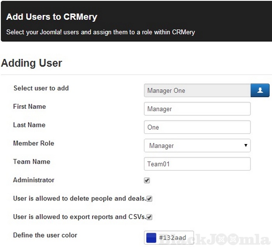This screenshot has width=272, height=247.
Task: Open the Member Role dropdown
Action: tap(197, 146)
